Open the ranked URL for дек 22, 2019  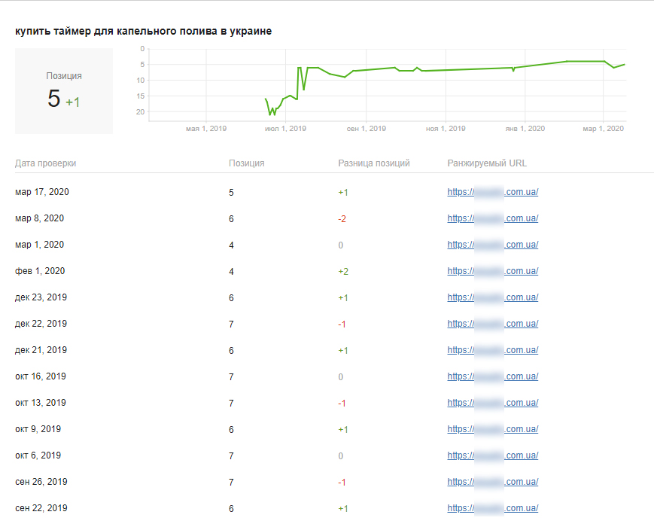click(x=493, y=324)
